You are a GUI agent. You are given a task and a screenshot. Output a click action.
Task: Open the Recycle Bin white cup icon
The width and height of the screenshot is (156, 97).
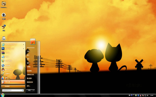[x=4, y=38]
